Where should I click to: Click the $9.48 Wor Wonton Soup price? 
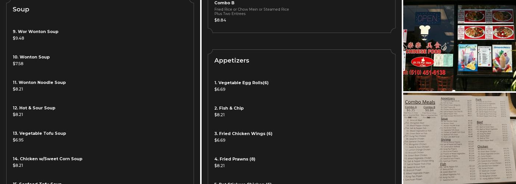[x=18, y=38]
